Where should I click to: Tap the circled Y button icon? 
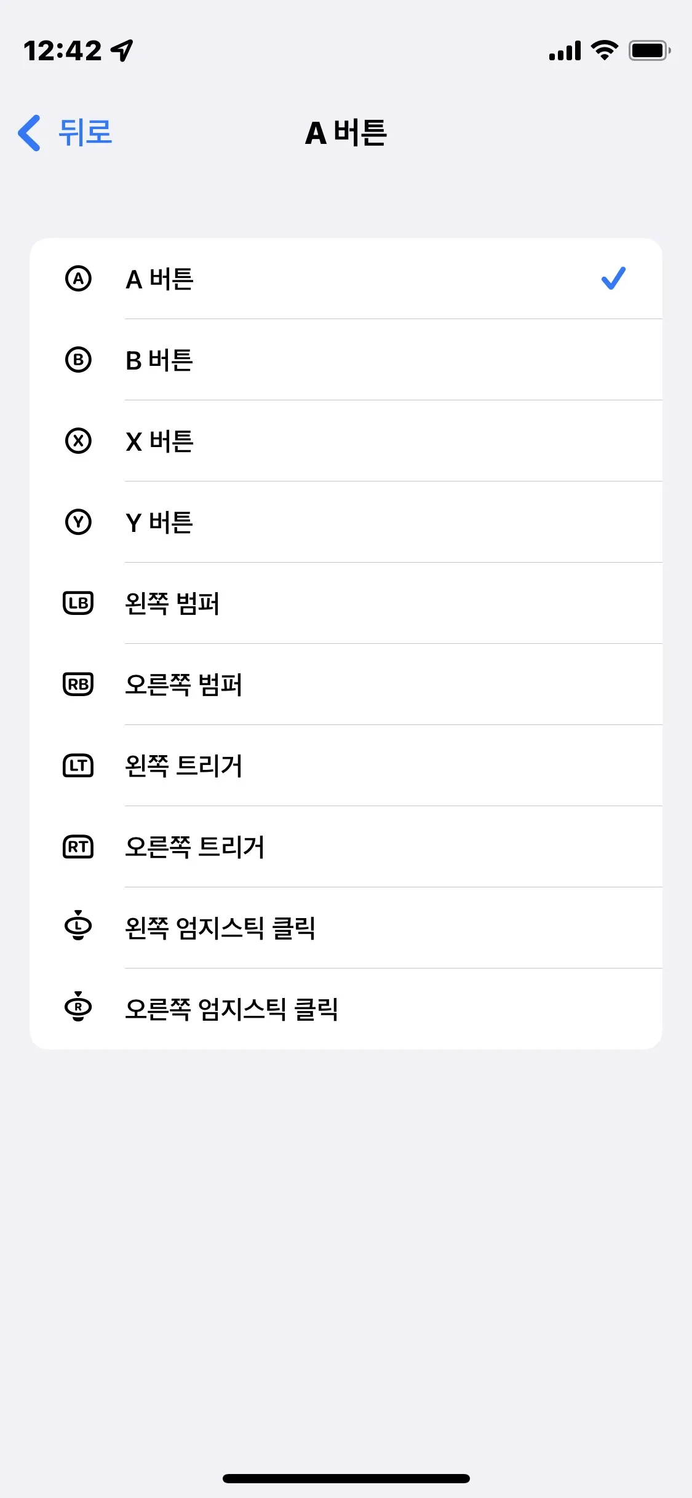tap(78, 522)
